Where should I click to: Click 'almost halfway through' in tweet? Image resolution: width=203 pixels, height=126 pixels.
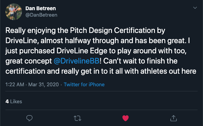pyautogui.click(x=80, y=41)
